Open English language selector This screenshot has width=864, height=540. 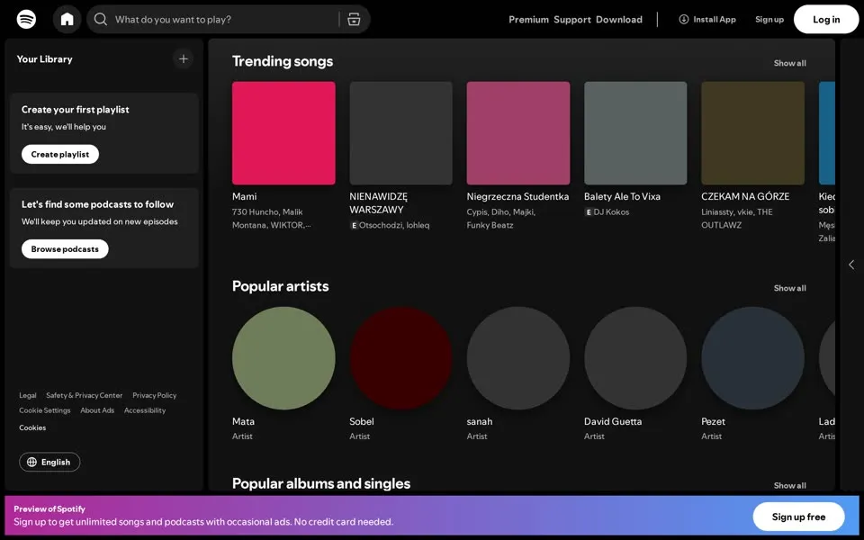49,463
